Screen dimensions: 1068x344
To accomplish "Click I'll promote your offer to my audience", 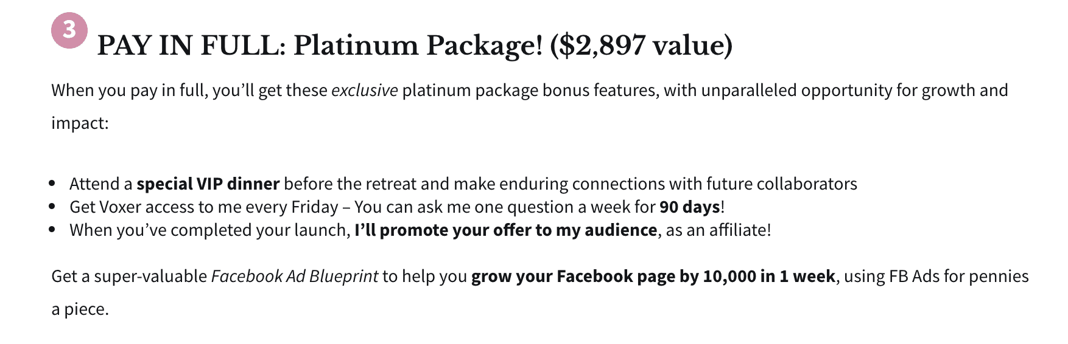I will click(x=506, y=230).
